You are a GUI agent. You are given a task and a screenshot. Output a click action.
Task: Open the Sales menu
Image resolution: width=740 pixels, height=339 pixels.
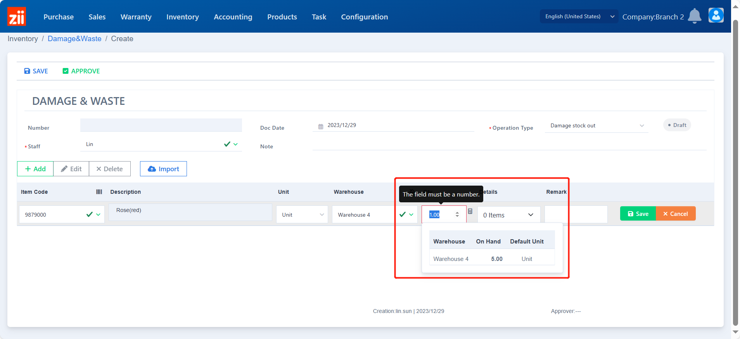97,17
